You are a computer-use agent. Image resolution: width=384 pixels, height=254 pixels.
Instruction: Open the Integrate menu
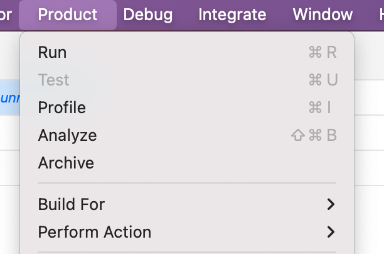click(232, 14)
